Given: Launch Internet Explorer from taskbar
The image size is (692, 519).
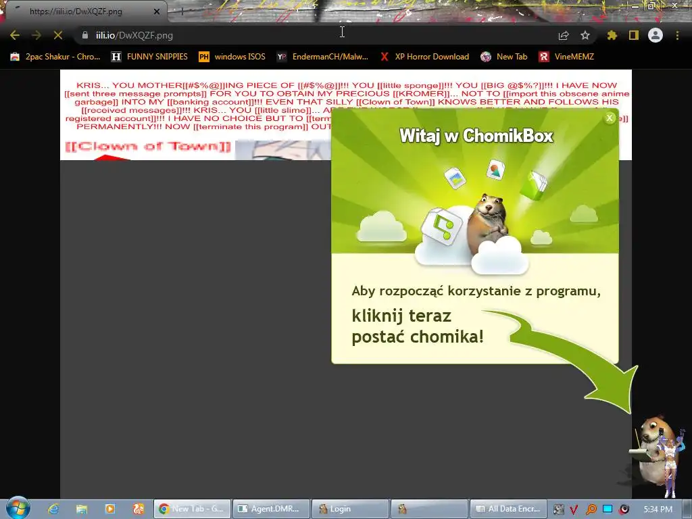Looking at the screenshot, I should click(x=53, y=509).
